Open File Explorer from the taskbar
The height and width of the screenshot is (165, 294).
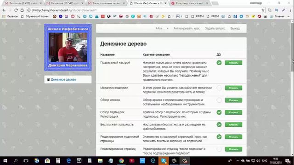(100, 161)
